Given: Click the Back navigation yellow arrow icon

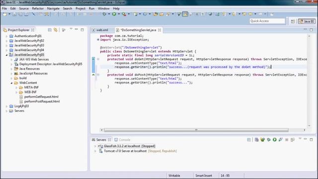Looking at the screenshot, I should (x=250, y=14).
